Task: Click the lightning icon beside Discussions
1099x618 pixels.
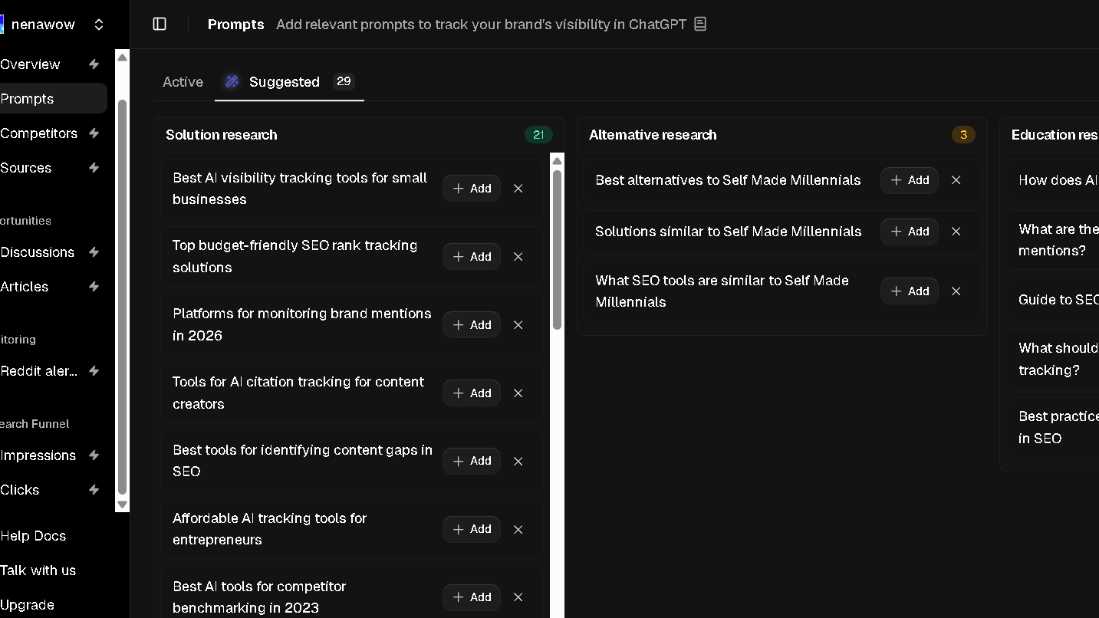Action: pyautogui.click(x=94, y=252)
